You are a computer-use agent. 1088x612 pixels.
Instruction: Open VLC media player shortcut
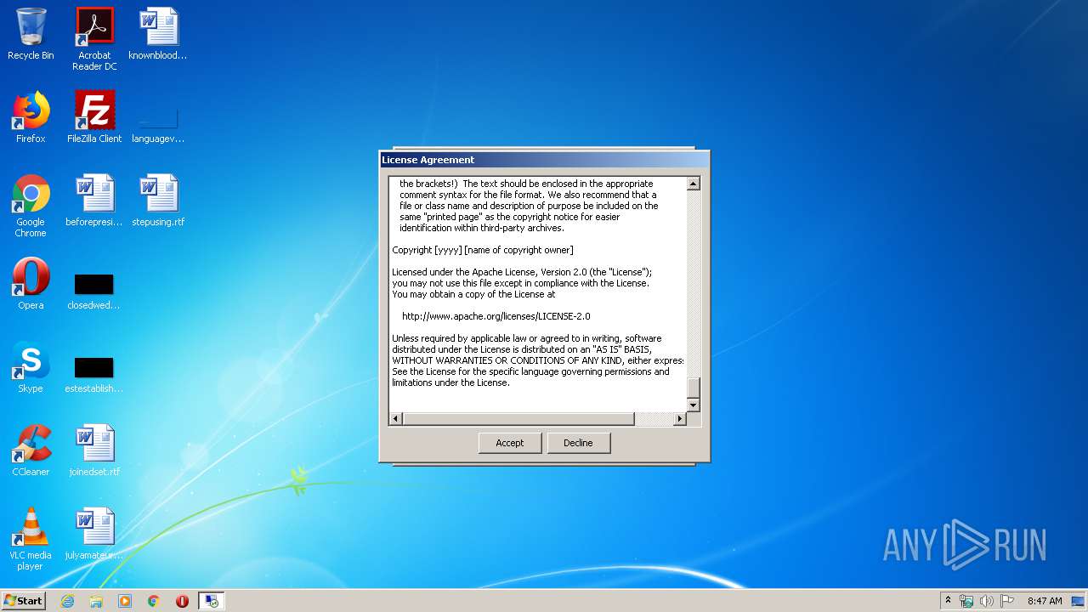31,540
